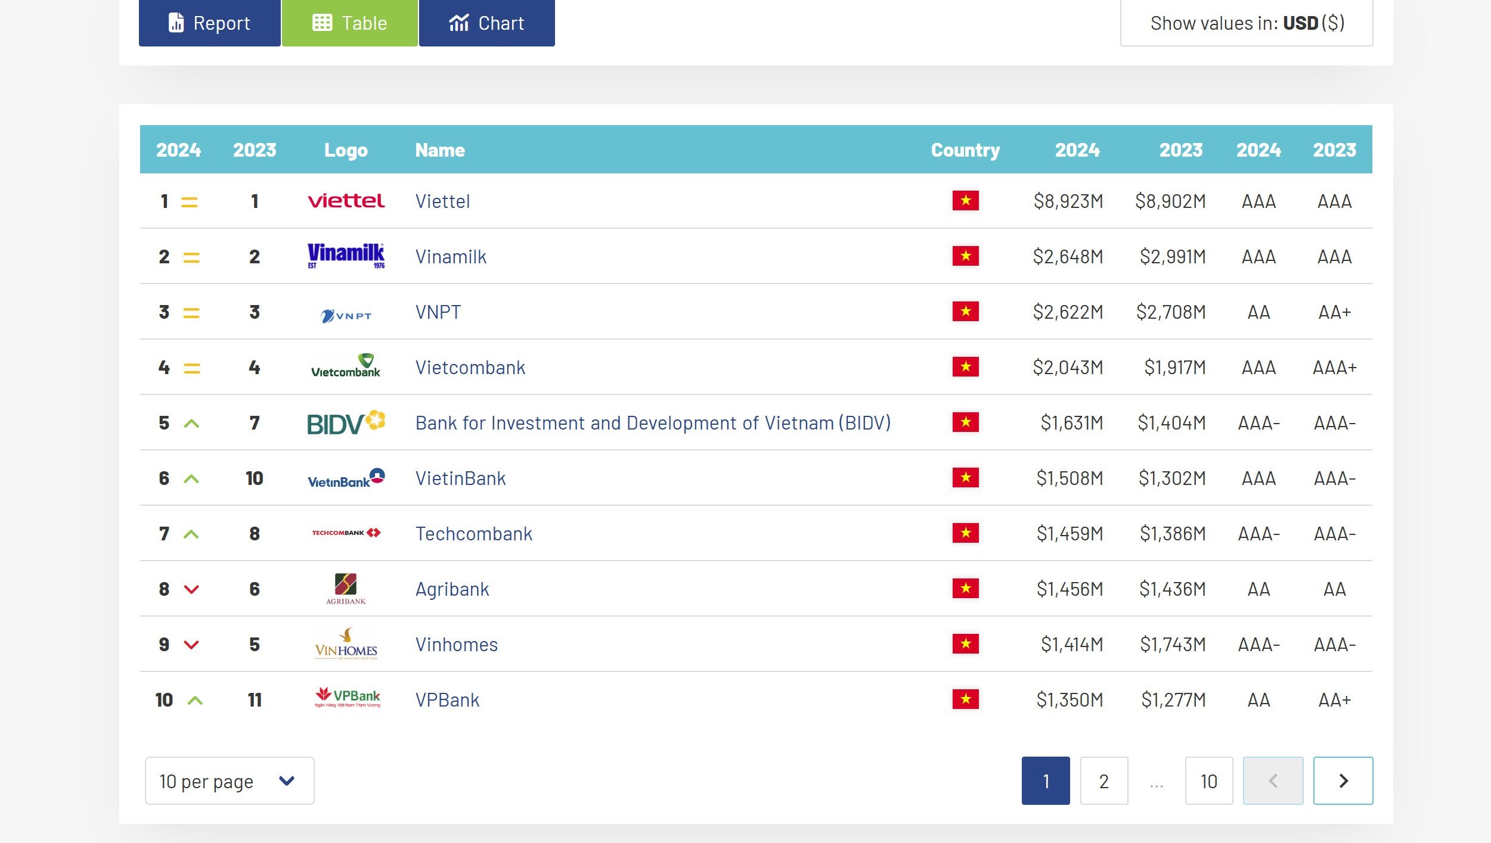
Task: Open the VNPT brand link
Action: 438,312
